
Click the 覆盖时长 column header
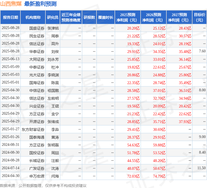coord(106,17)
